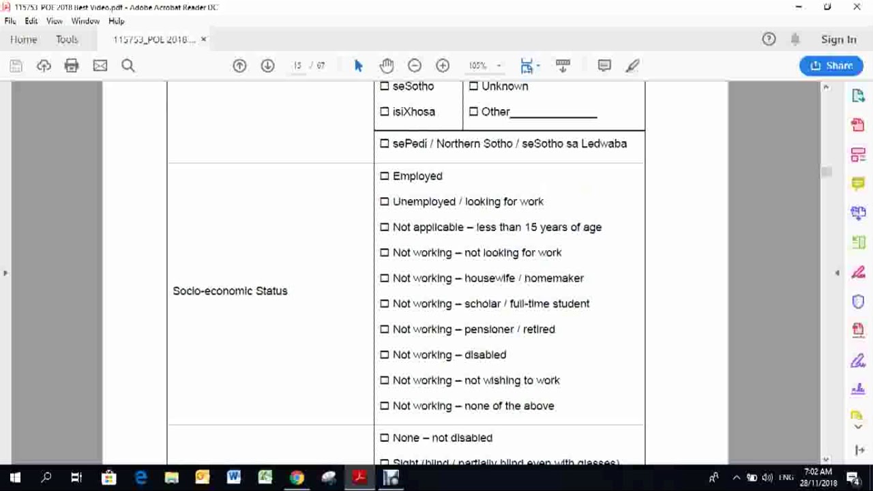
Task: Open the zoom level dropdown
Action: point(499,65)
